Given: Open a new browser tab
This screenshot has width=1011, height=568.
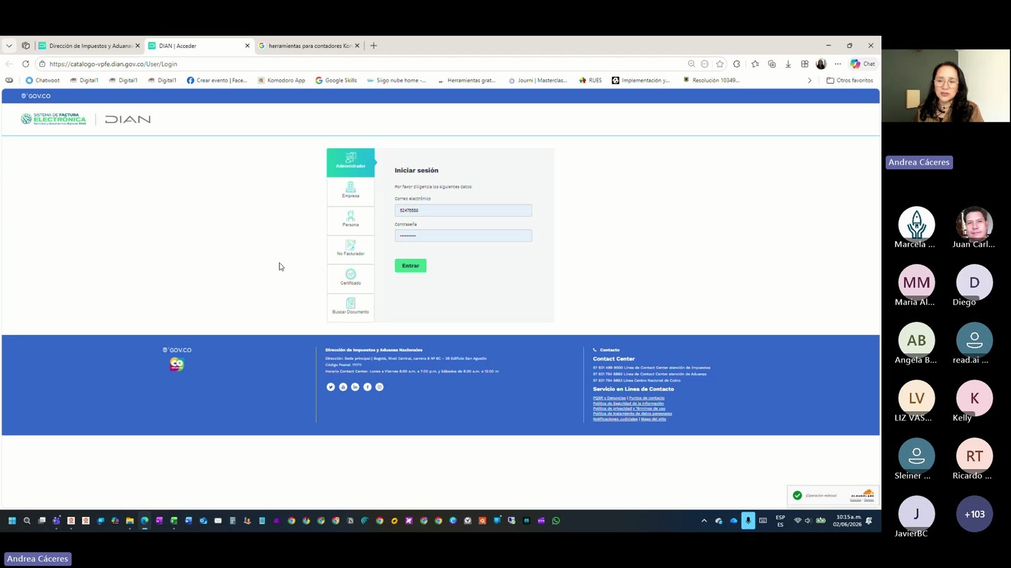Looking at the screenshot, I should (373, 45).
